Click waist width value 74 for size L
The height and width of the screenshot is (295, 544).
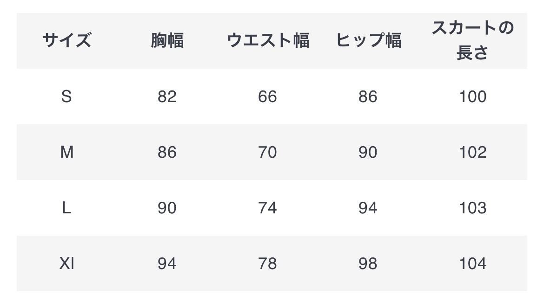(267, 208)
